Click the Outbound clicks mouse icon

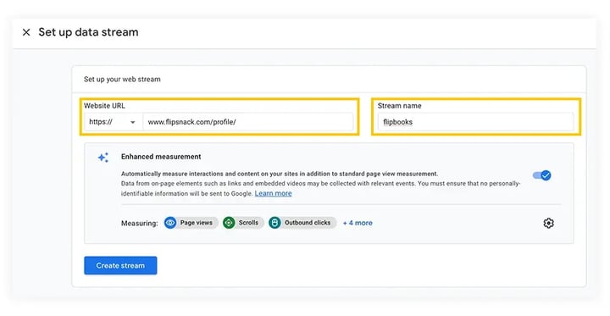click(x=274, y=223)
